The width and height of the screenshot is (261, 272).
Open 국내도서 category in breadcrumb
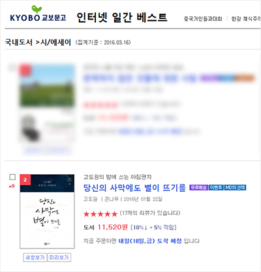pos(19,42)
